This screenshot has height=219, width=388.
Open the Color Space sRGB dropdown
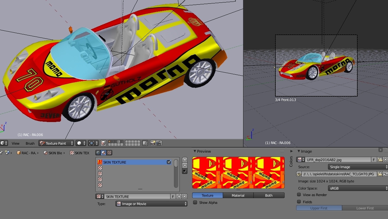358,188
